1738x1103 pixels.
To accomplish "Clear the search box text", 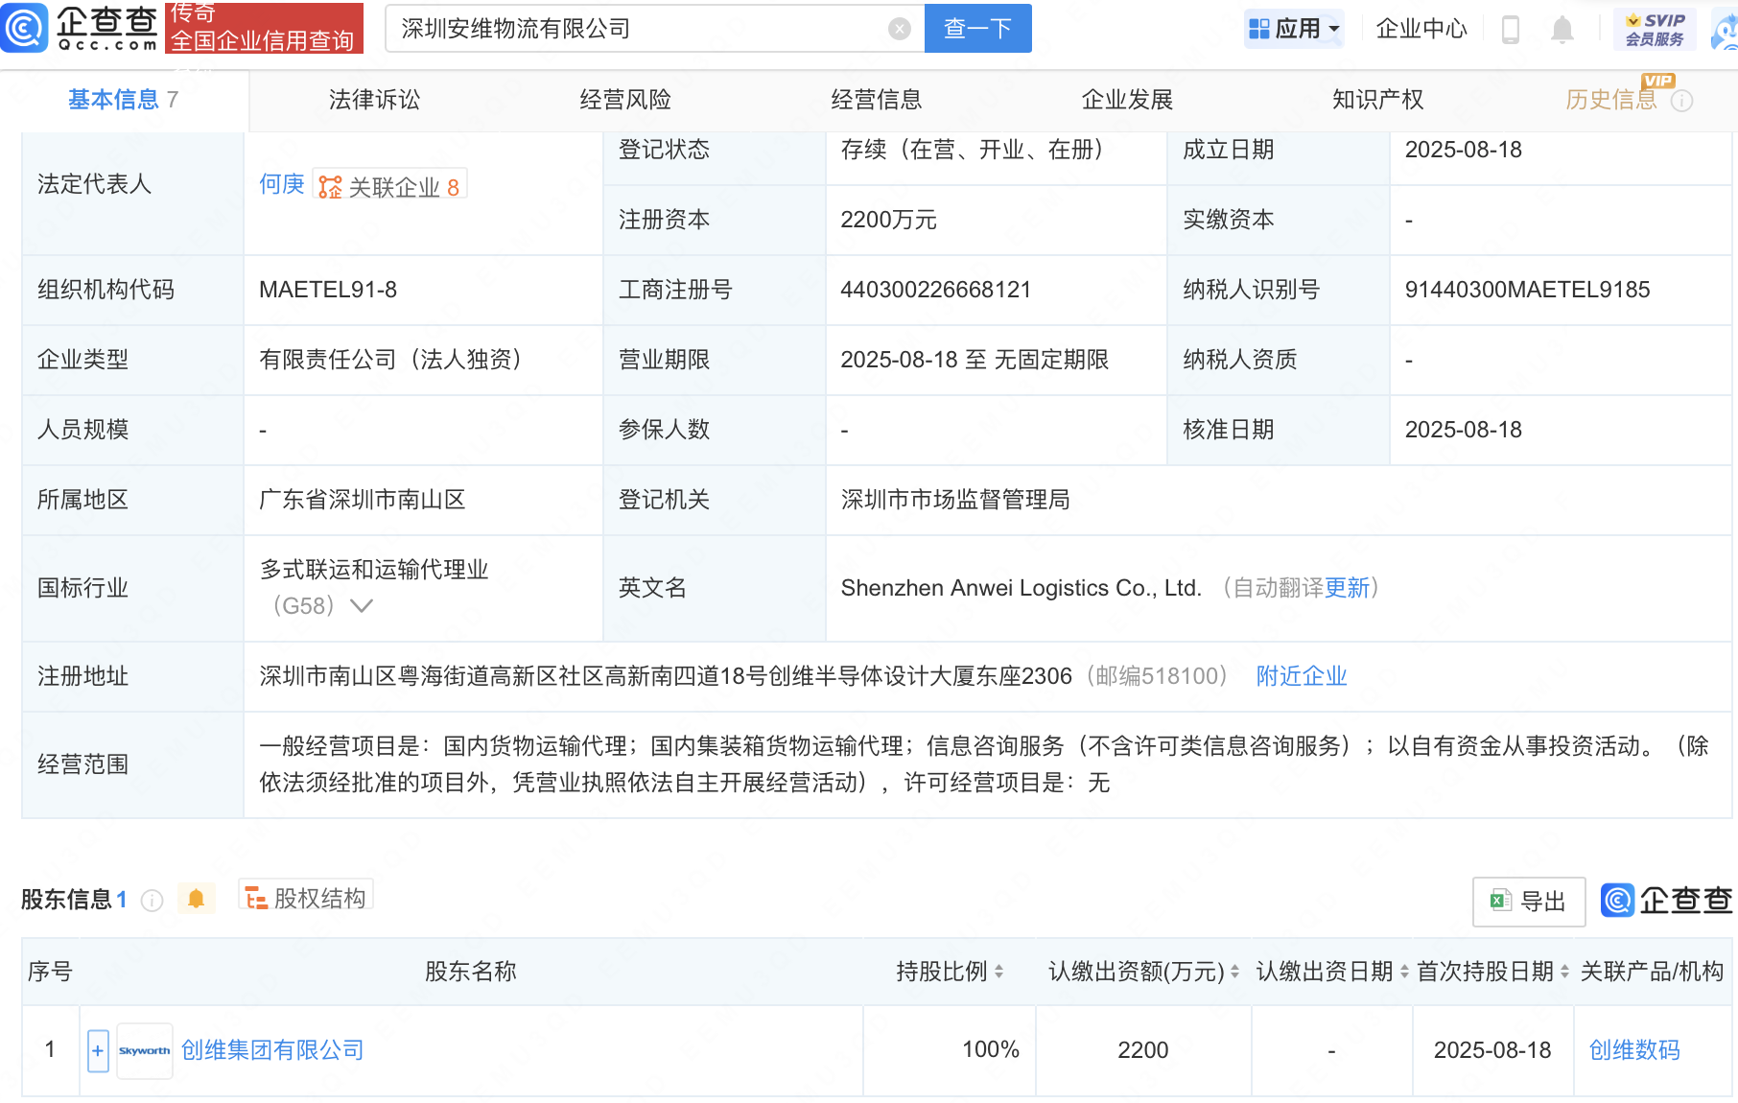I will pos(899,29).
